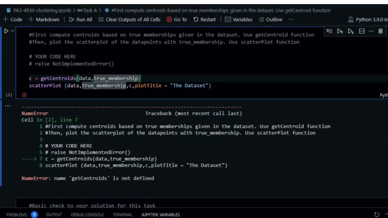Open more cell actions ellipsis
The width and height of the screenshot is (388, 218).
(x=371, y=31)
